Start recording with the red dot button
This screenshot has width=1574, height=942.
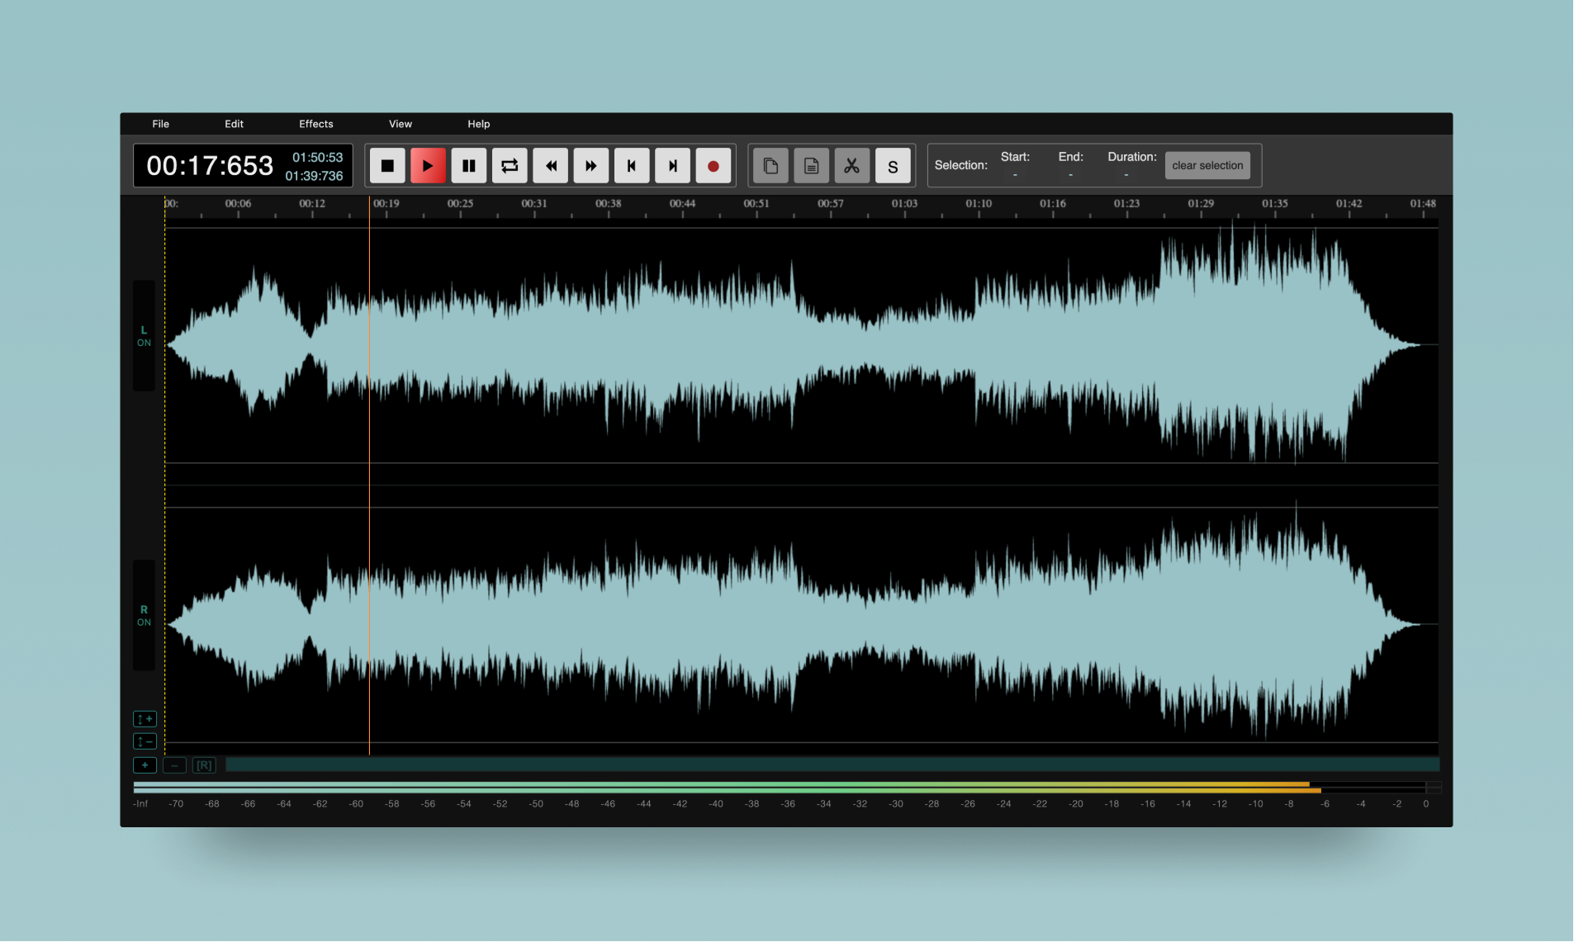click(x=714, y=166)
